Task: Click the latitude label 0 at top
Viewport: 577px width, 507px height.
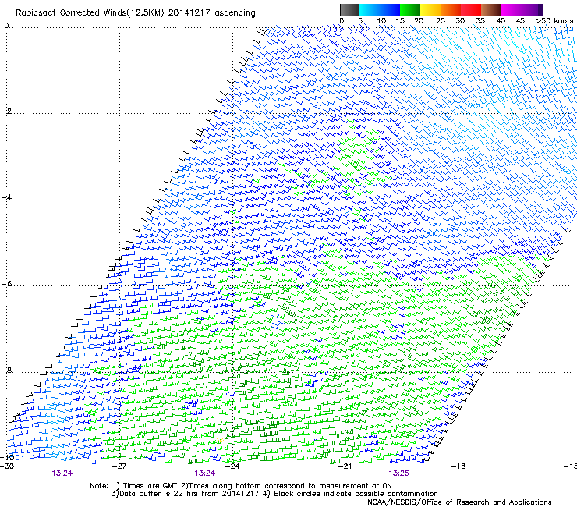Action: 6,26
